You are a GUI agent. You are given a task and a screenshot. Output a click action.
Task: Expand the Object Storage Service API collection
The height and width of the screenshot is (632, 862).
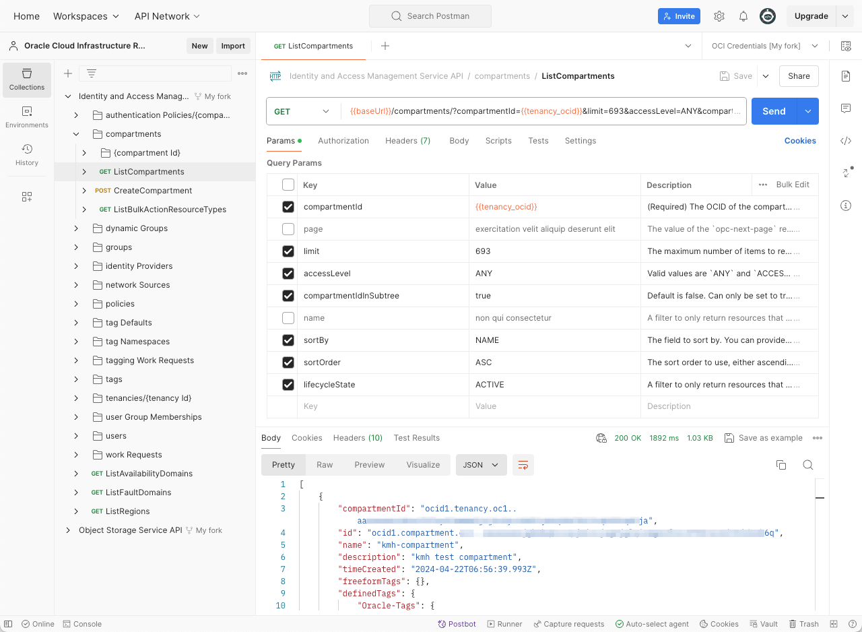click(x=68, y=530)
